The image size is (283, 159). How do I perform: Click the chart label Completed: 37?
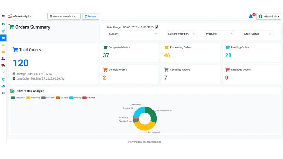166,110
